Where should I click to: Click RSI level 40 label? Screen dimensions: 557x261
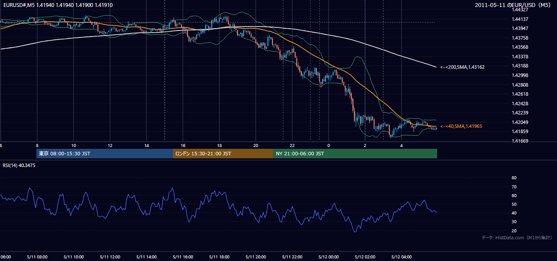[514, 213]
